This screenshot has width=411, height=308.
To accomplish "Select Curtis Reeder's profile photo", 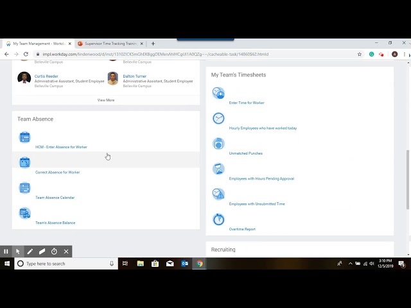I will point(24,78).
